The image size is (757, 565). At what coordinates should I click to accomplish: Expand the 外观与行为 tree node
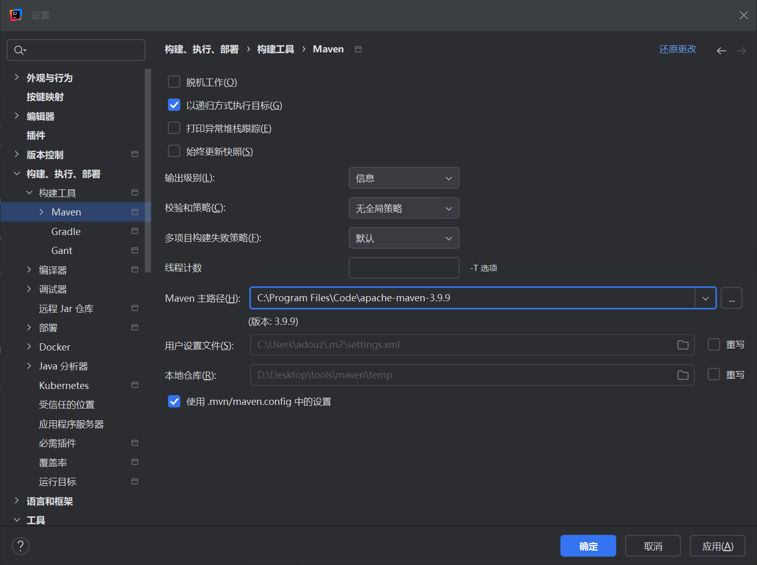pos(16,77)
